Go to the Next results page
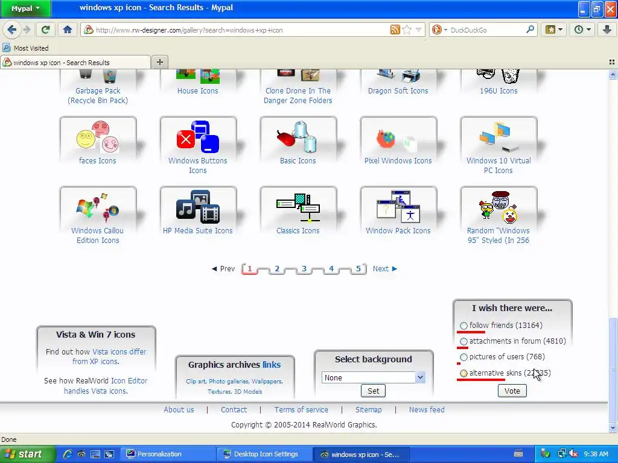This screenshot has width=618, height=463. click(x=385, y=268)
